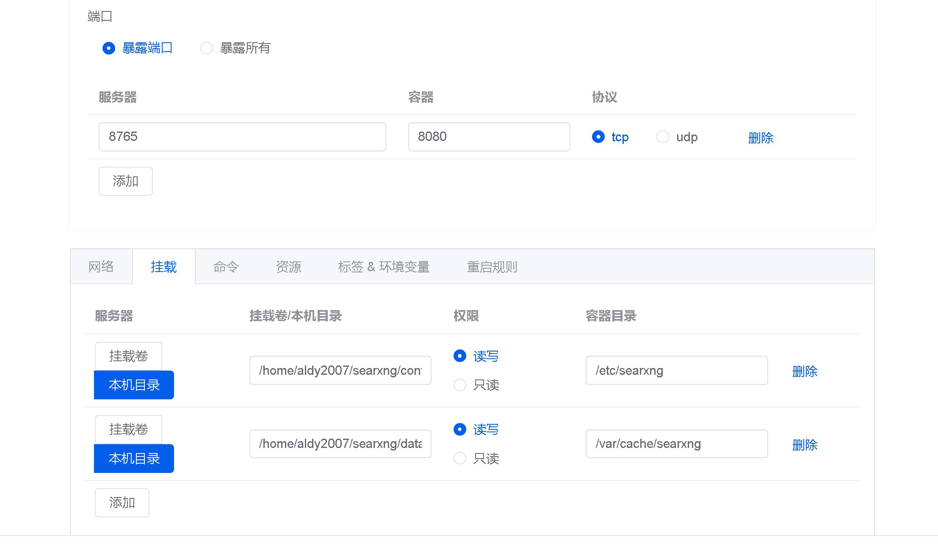Viewport: 938px width, 544px height.
Task: Select the 暴露所有 radio option
Action: 207,48
